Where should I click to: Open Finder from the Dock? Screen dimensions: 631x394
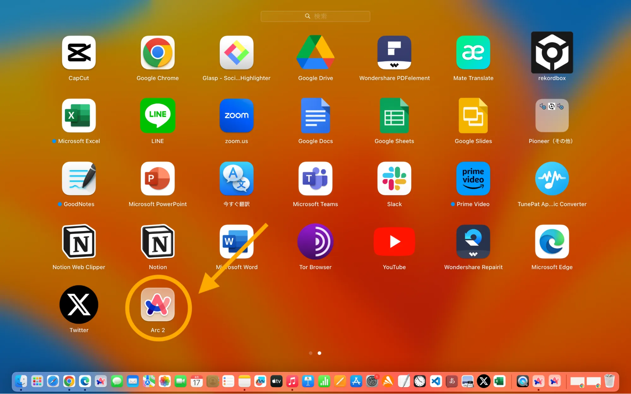coord(21,381)
